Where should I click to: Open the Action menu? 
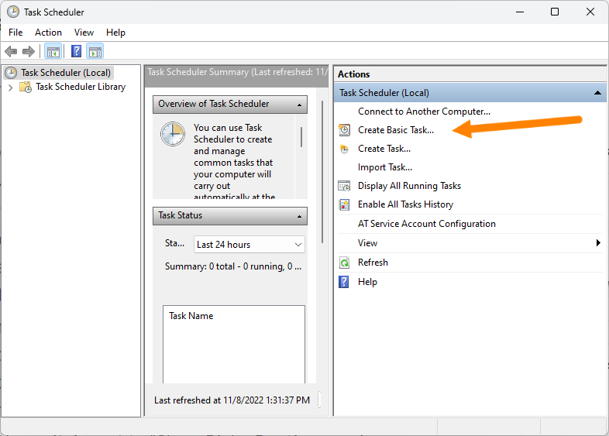pyautogui.click(x=48, y=33)
